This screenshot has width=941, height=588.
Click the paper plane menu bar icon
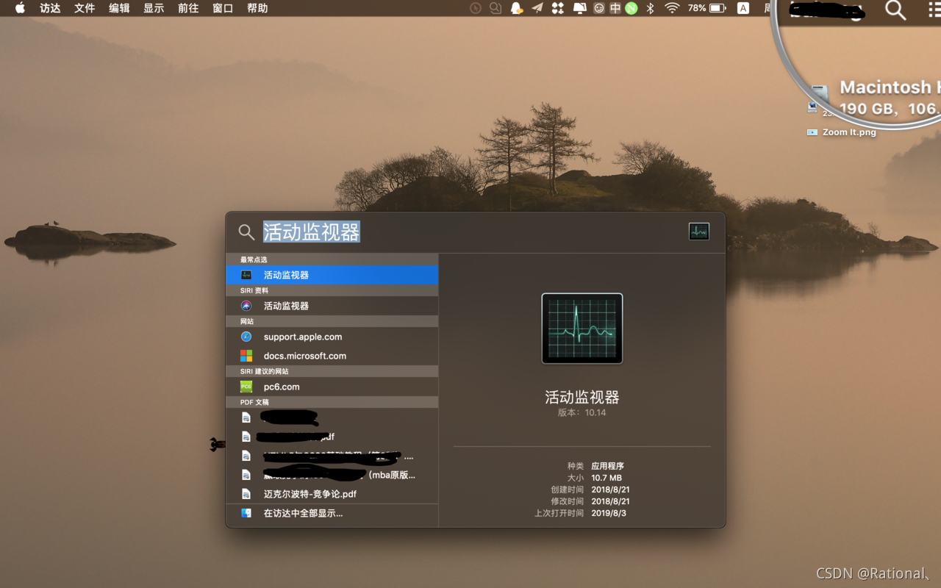tap(537, 8)
